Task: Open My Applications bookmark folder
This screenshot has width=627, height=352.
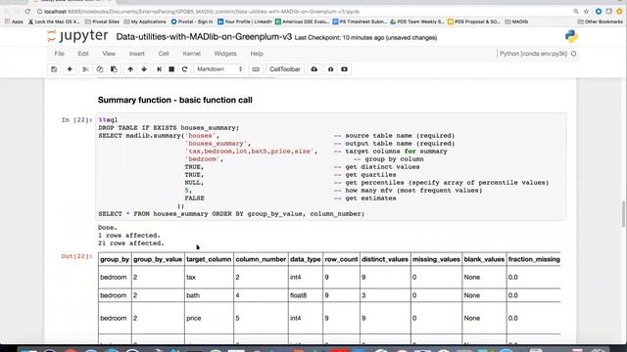Action: pos(145,22)
